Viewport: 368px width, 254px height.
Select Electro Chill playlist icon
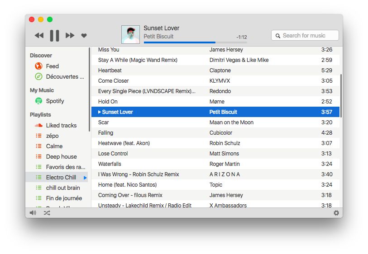38,177
